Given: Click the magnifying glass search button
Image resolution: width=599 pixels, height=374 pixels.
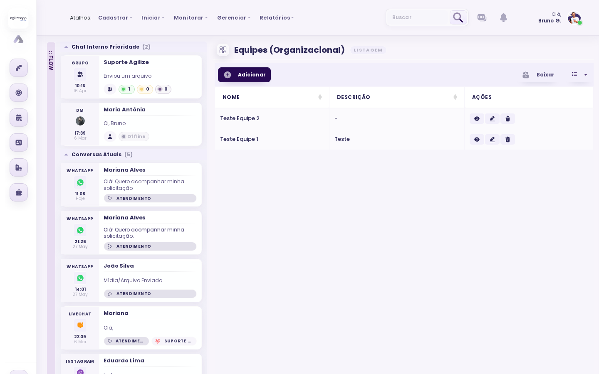Looking at the screenshot, I should (458, 17).
